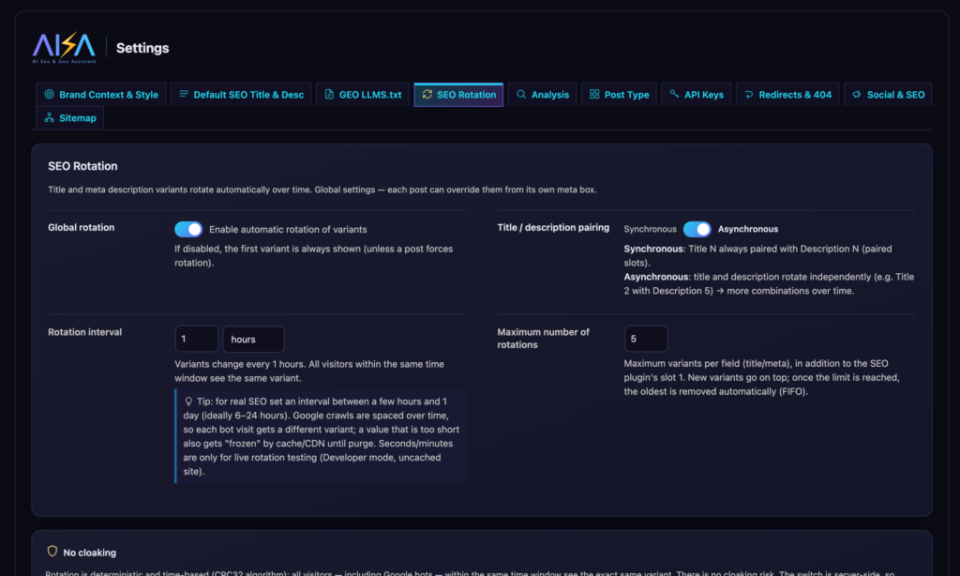
Task: Click the GEO LLMS.txt document icon
Action: (329, 95)
